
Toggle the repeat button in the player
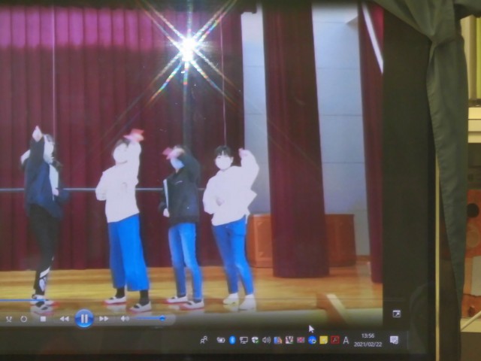coord(23,319)
